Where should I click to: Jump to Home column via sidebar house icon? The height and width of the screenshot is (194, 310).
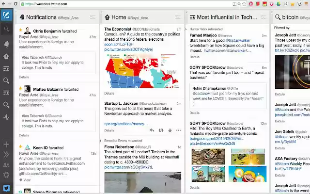coord(6,56)
